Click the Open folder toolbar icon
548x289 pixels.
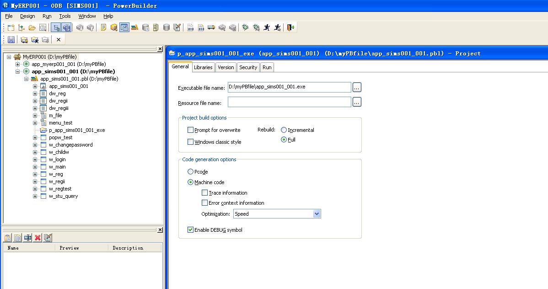(x=32, y=27)
